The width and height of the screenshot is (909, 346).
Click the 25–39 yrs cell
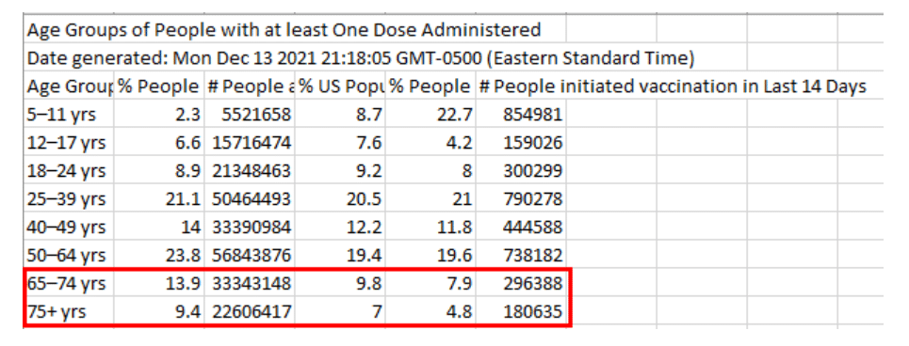(x=69, y=199)
